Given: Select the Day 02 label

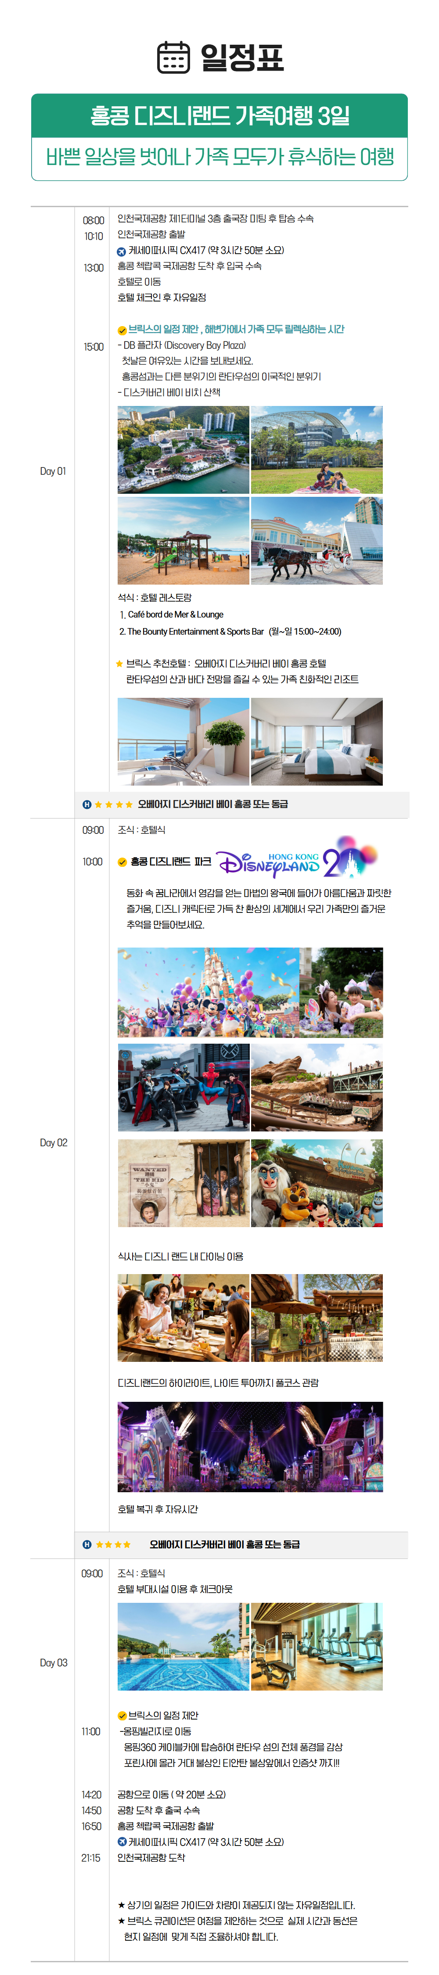Looking at the screenshot, I should (x=53, y=1142).
